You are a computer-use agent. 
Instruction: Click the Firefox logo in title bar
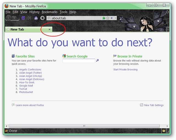point(7,6)
